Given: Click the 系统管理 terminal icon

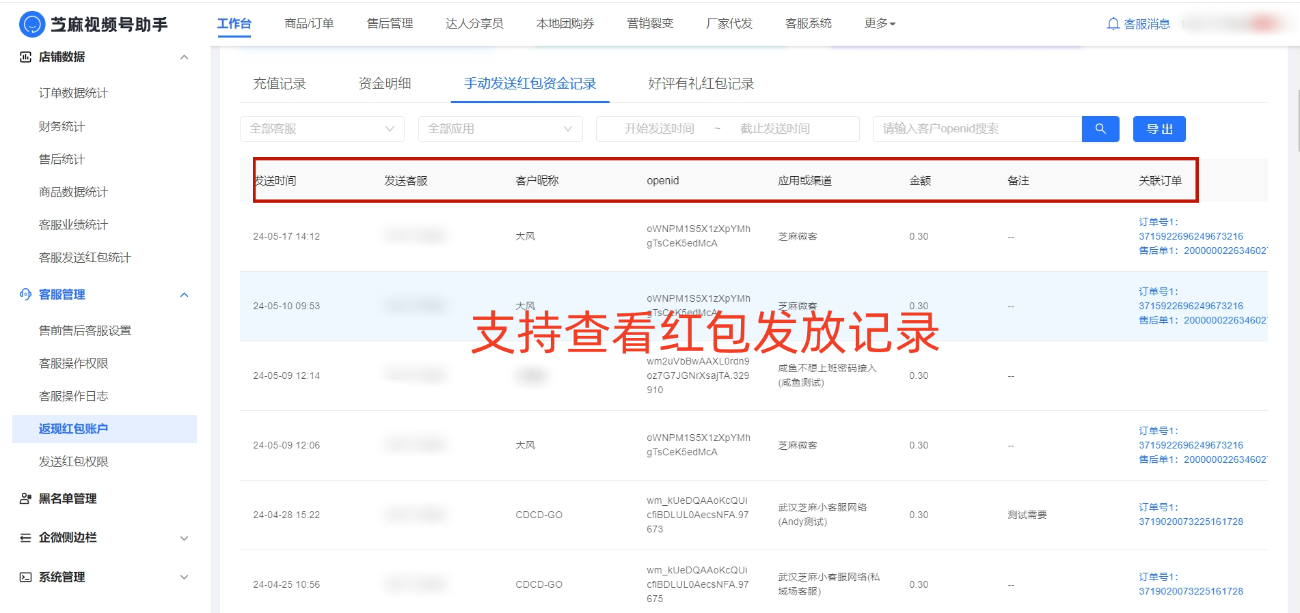Looking at the screenshot, I should click(25, 578).
